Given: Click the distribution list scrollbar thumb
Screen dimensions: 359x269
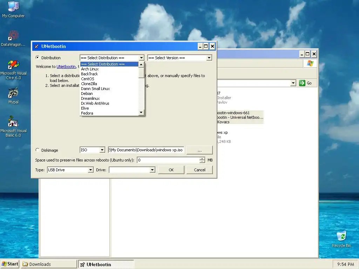Looking at the screenshot, I should pos(141,73).
